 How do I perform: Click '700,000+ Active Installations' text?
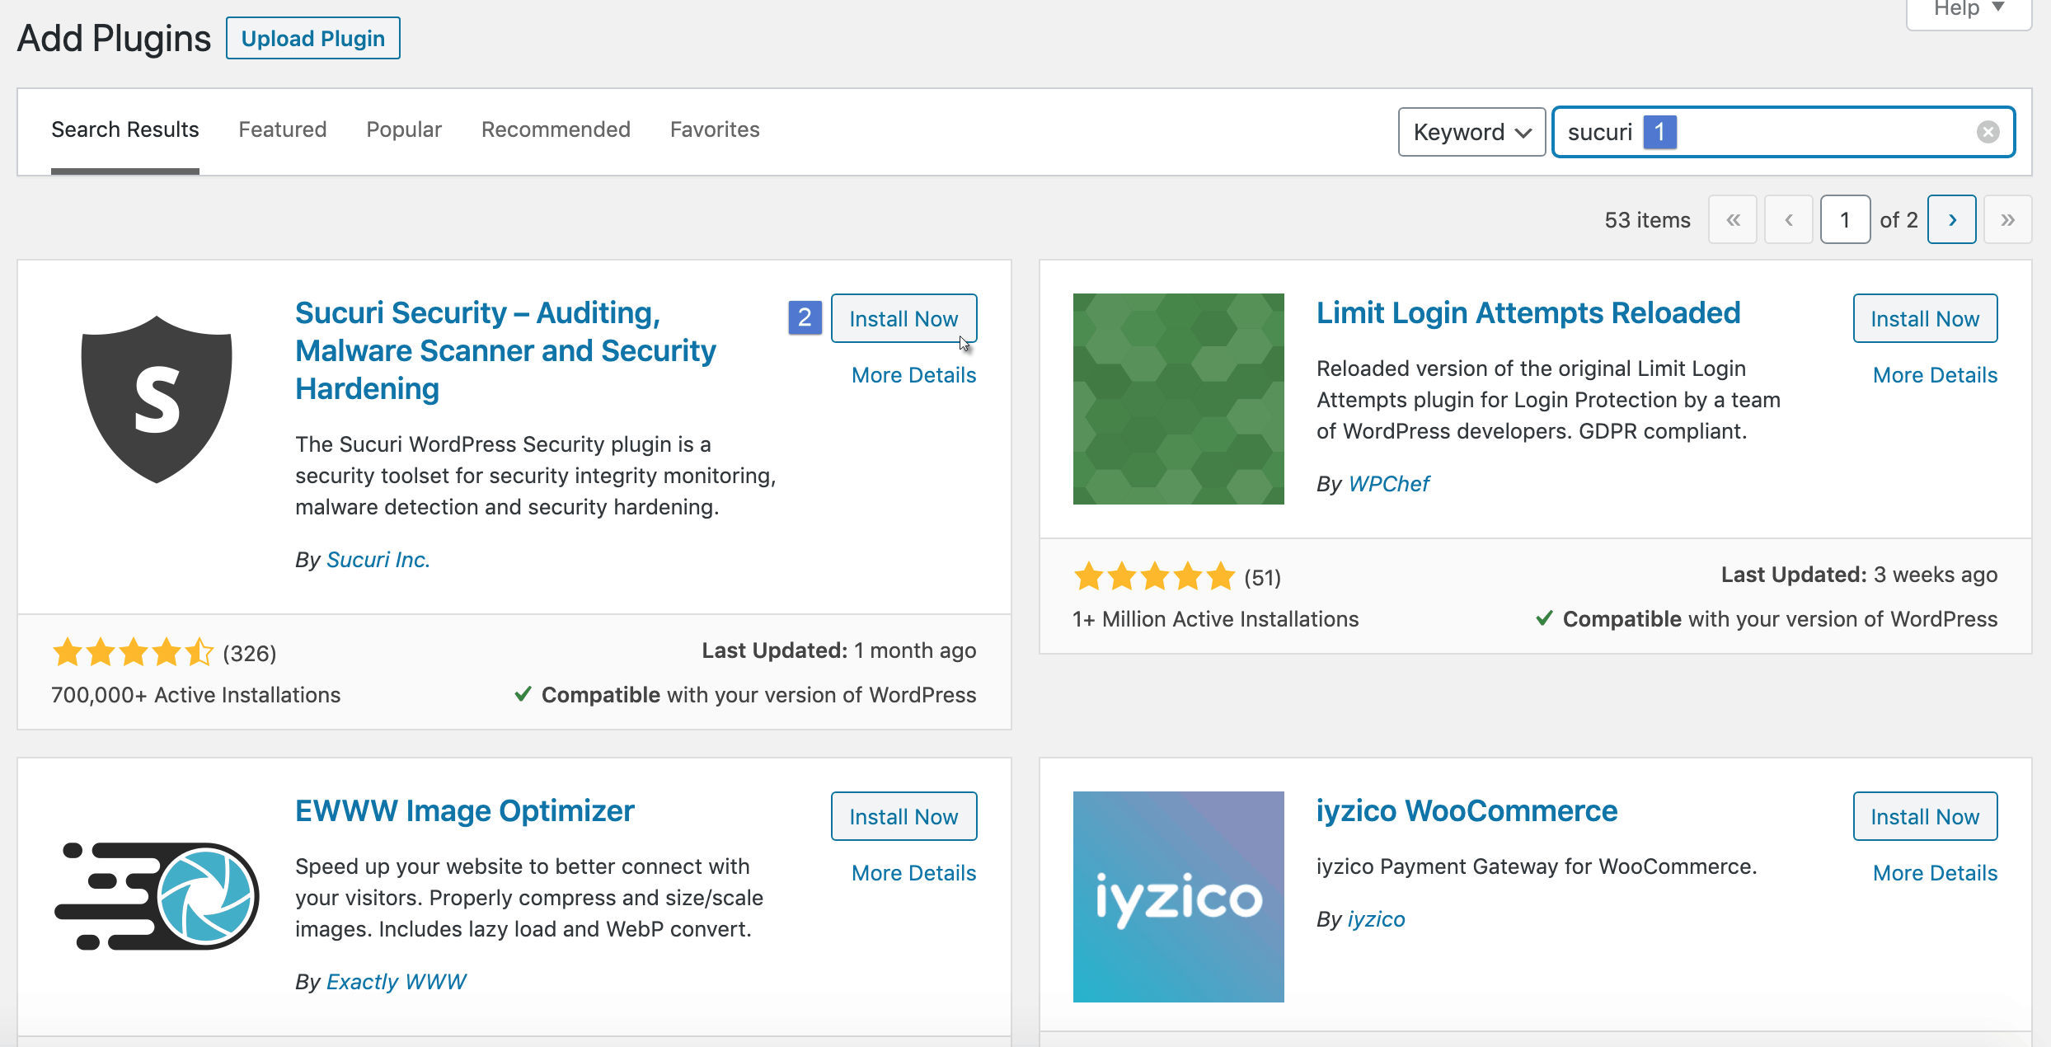[196, 695]
